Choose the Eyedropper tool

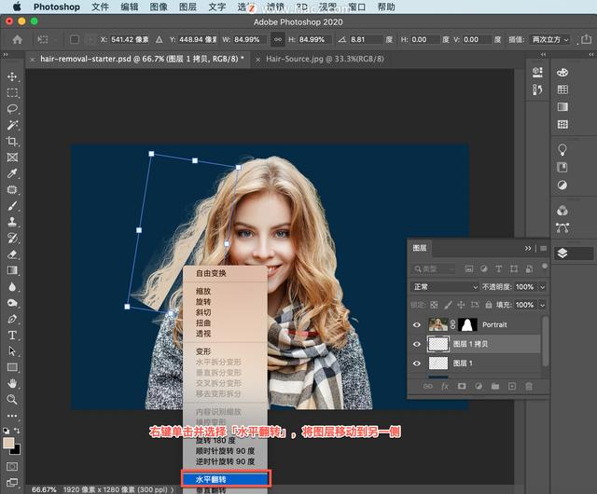click(12, 173)
